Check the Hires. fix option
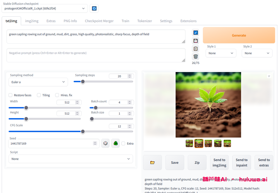 [57, 95]
